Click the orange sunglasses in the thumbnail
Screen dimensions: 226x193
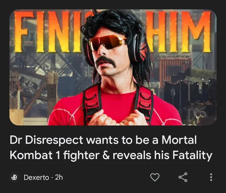pos(107,43)
